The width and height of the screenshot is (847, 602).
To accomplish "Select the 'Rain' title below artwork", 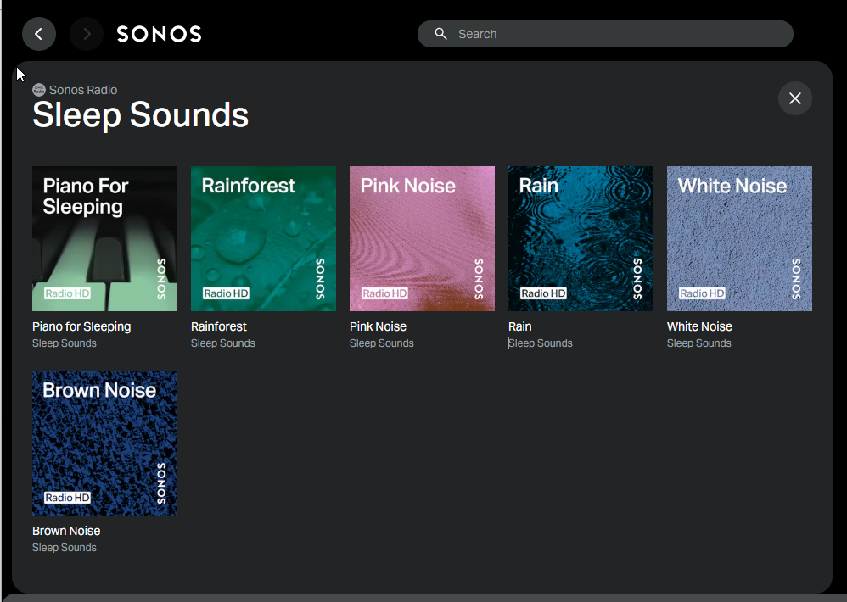I will pos(520,326).
